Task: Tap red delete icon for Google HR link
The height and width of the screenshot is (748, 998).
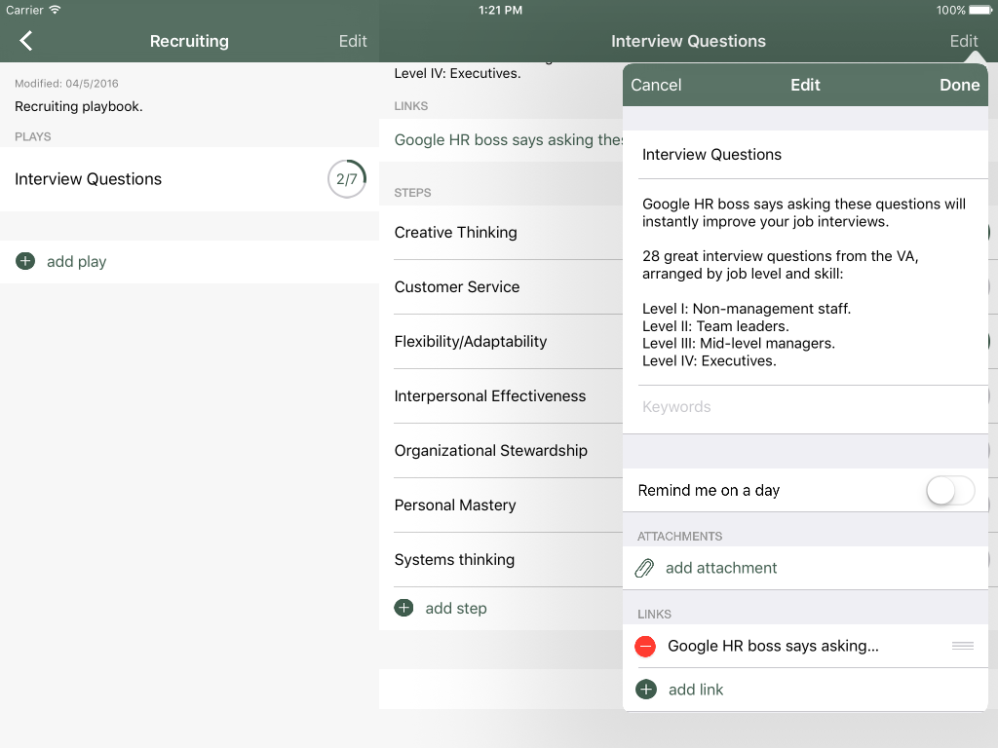Action: click(x=645, y=647)
